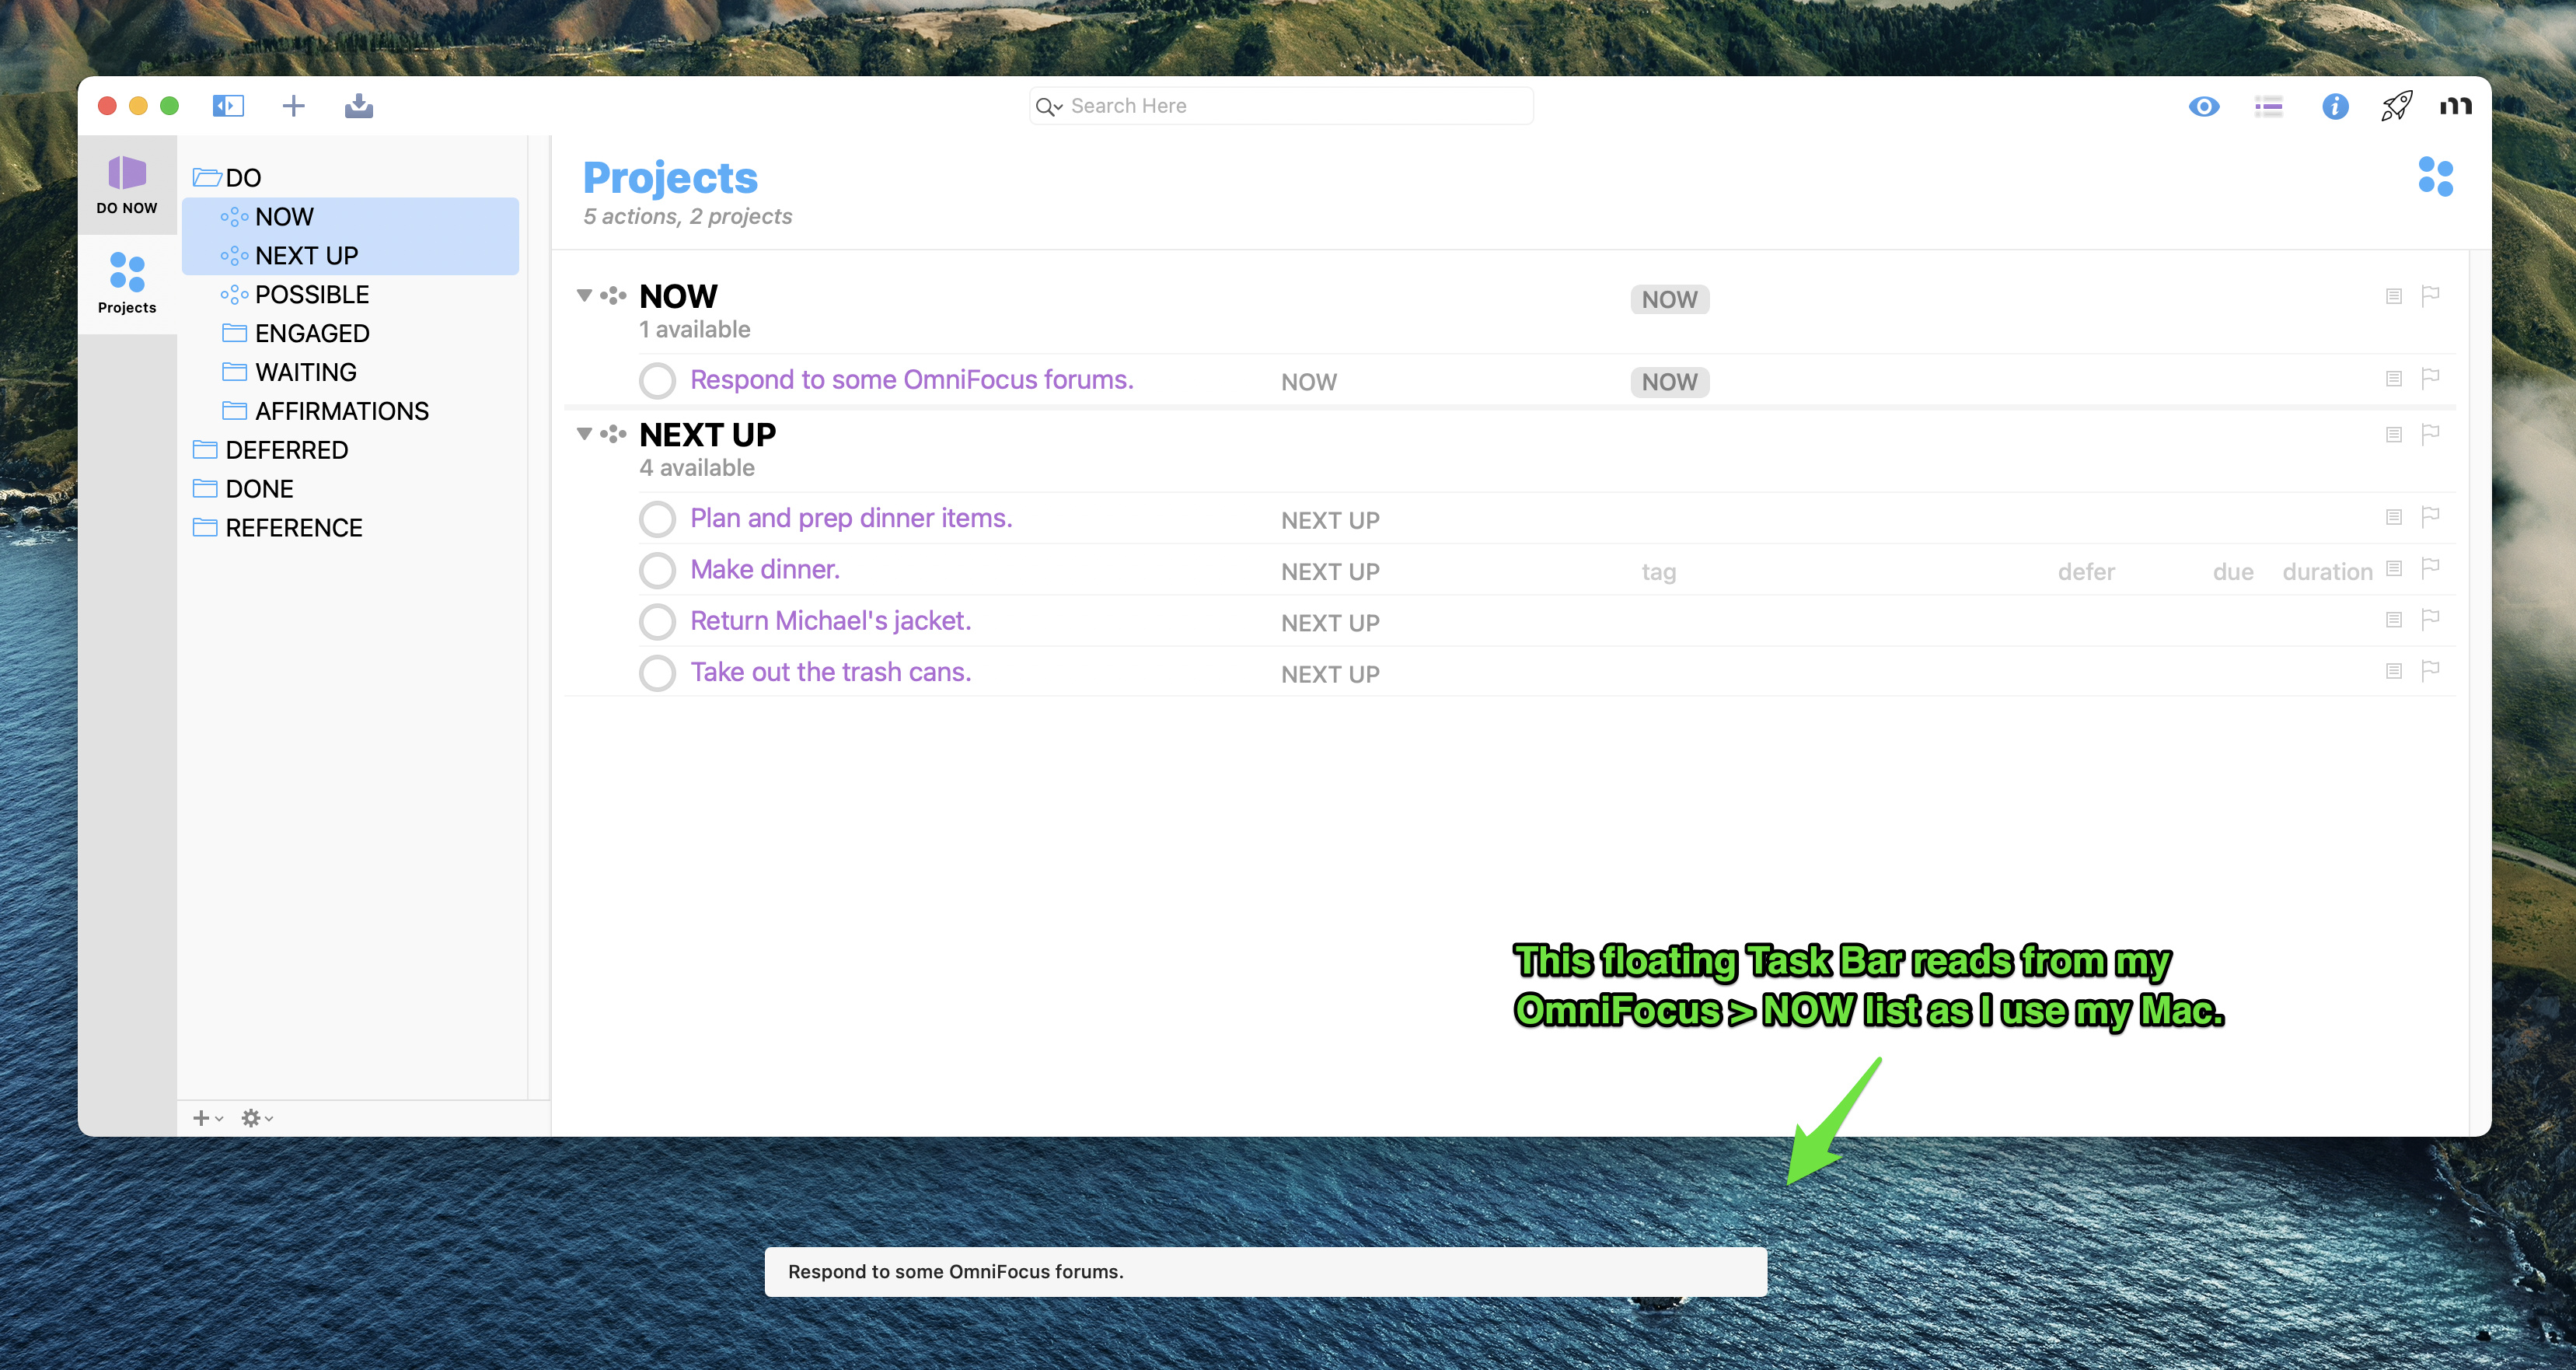
Task: Flag the 'Make dinner' action
Action: click(2431, 569)
